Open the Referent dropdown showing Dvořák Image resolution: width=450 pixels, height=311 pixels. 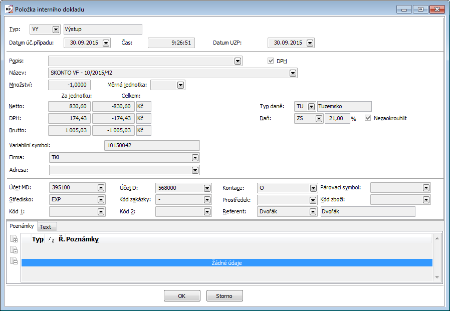[313, 212]
